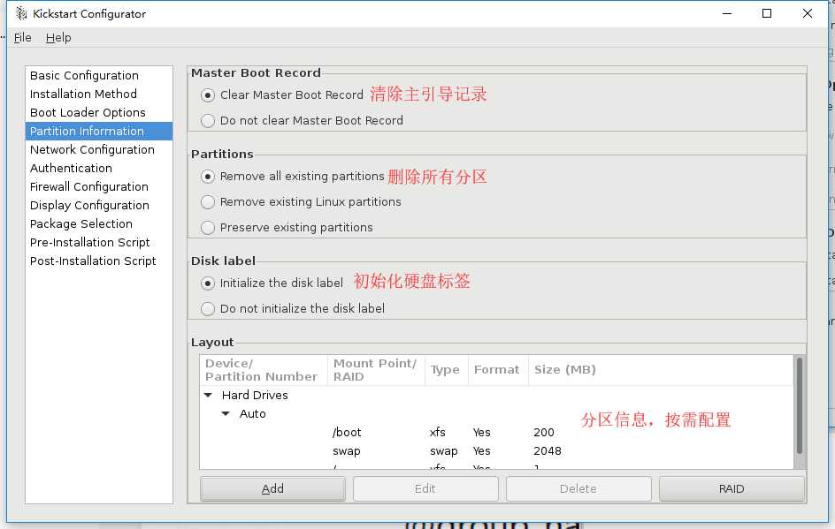Open the Help menu
Image resolution: width=835 pixels, height=529 pixels.
[x=58, y=38]
